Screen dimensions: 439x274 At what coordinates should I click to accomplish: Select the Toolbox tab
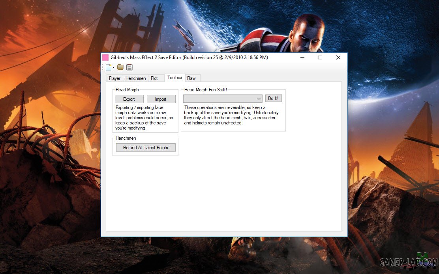pos(175,78)
